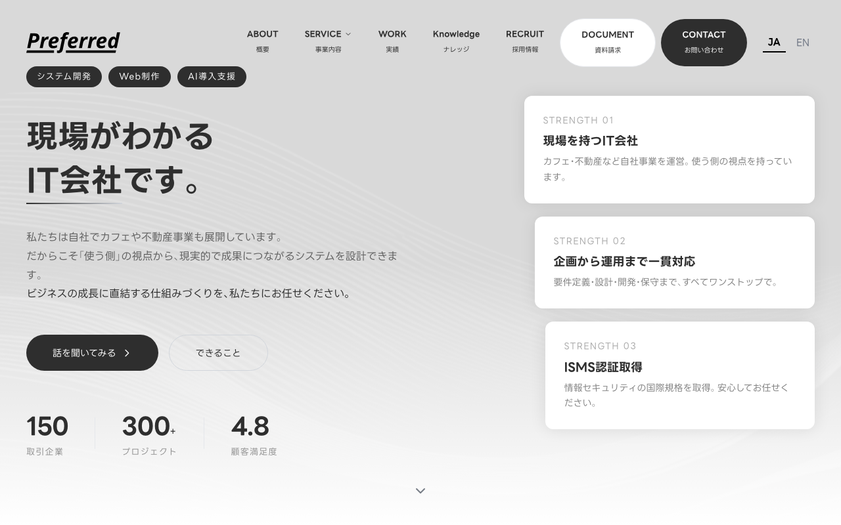This screenshot has width=841, height=525.
Task: Go to the Knowledge ナレッジ page
Action: coord(456,41)
